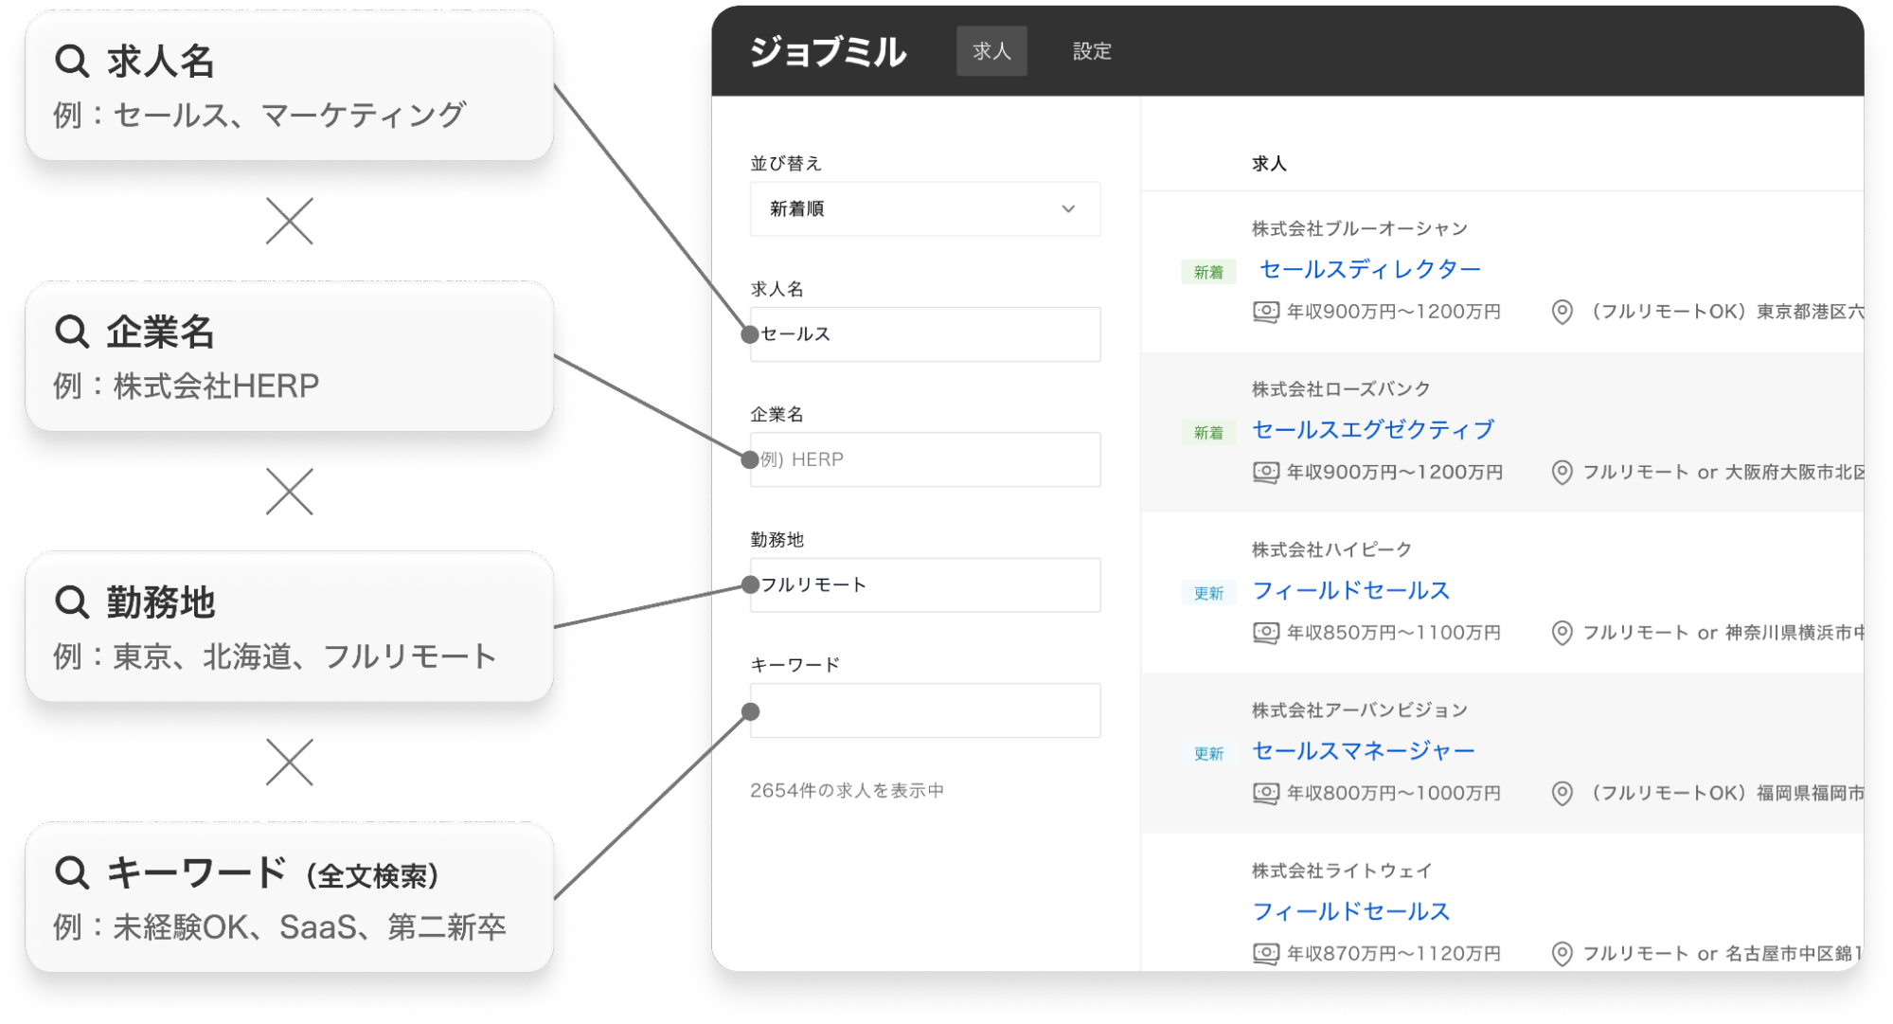The image size is (1893, 1024).
Task: Click location pin icon for セールスエグゼクティブ
Action: tap(1562, 472)
